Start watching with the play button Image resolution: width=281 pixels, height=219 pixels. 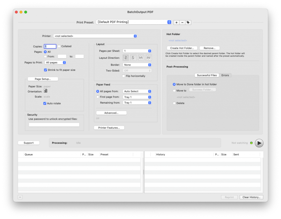pos(259,143)
